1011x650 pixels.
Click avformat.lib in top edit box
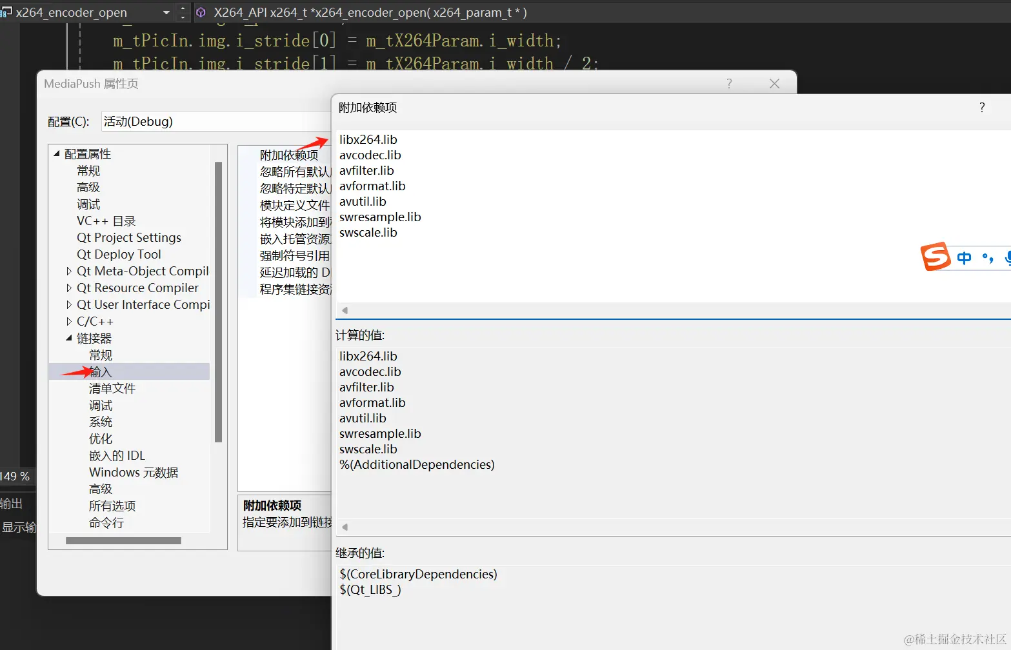372,186
